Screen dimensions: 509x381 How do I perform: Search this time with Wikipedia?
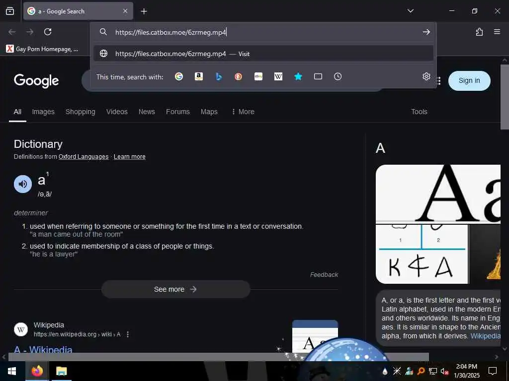(x=278, y=76)
